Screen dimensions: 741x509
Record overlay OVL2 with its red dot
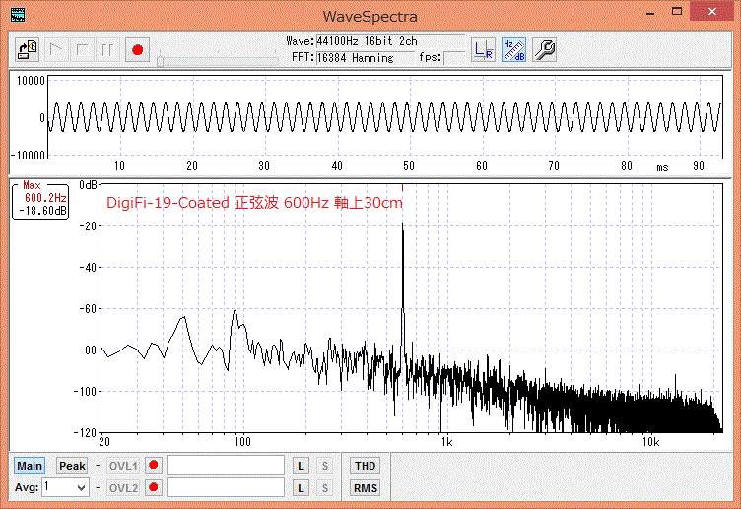coord(153,487)
